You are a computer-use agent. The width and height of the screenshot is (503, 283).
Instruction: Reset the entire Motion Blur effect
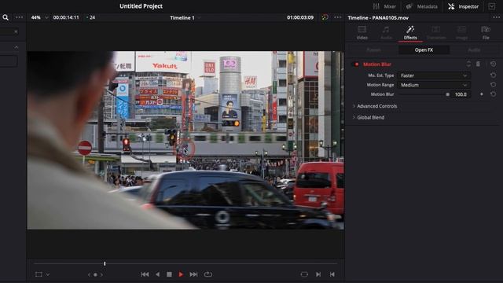pyautogui.click(x=493, y=64)
